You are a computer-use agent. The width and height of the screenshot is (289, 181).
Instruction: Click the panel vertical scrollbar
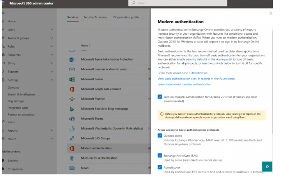point(272,82)
